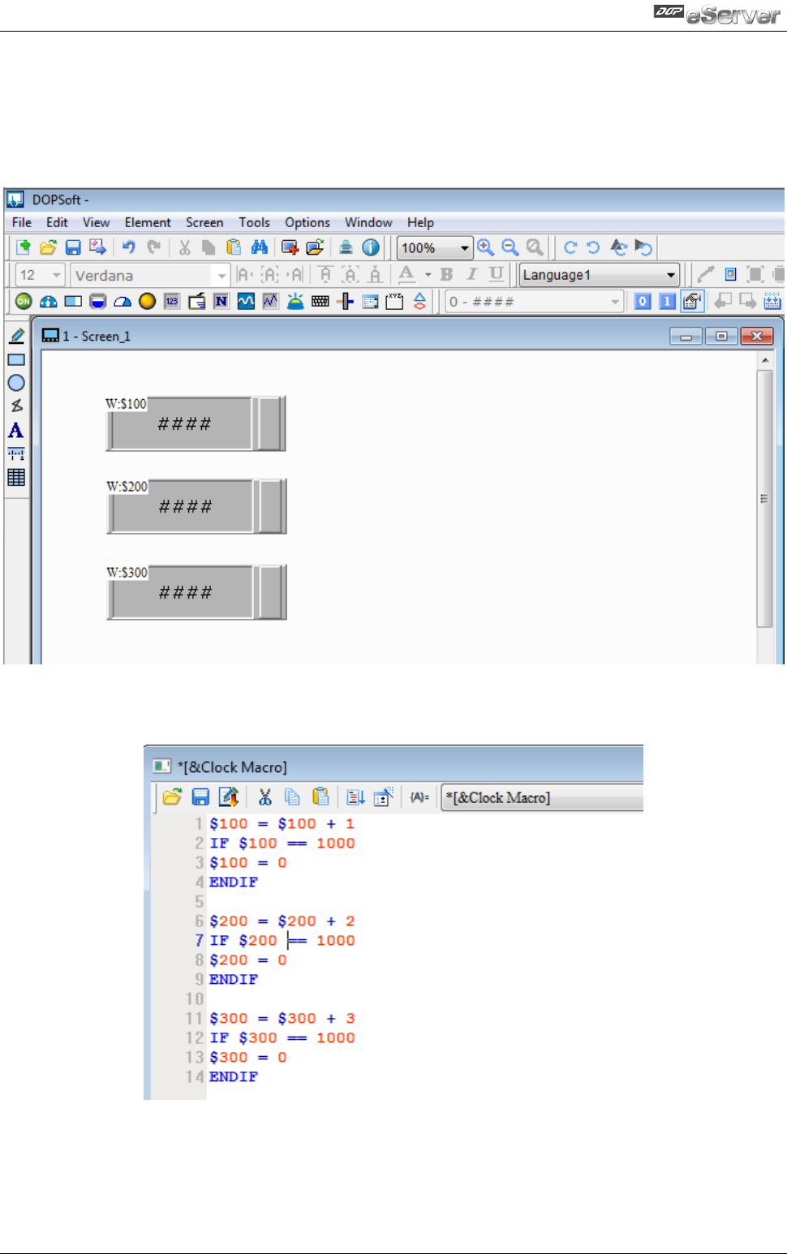Open the Element menu
This screenshot has height=1254, width=787.
[148, 222]
